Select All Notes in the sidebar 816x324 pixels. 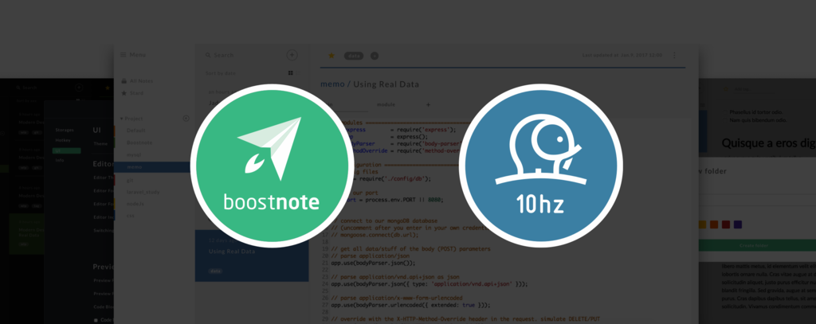(140, 80)
